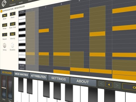
Task: Open the Repeat value box showing 1
Action: coord(5,35)
